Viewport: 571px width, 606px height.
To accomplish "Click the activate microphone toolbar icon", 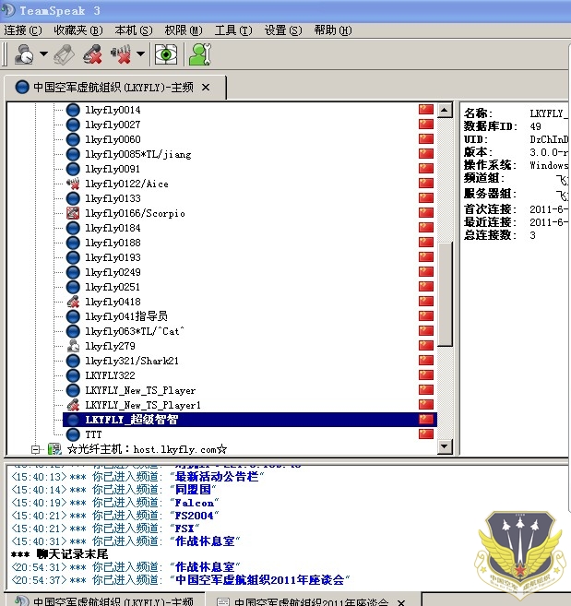I will point(65,54).
